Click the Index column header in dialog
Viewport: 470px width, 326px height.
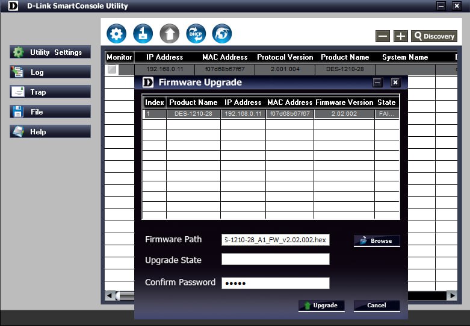(155, 102)
